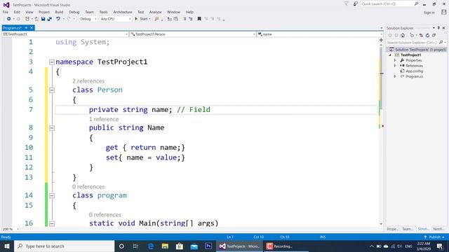Click the Navigate Backward toolbar icon
449x252 pixels.
pos(8,19)
